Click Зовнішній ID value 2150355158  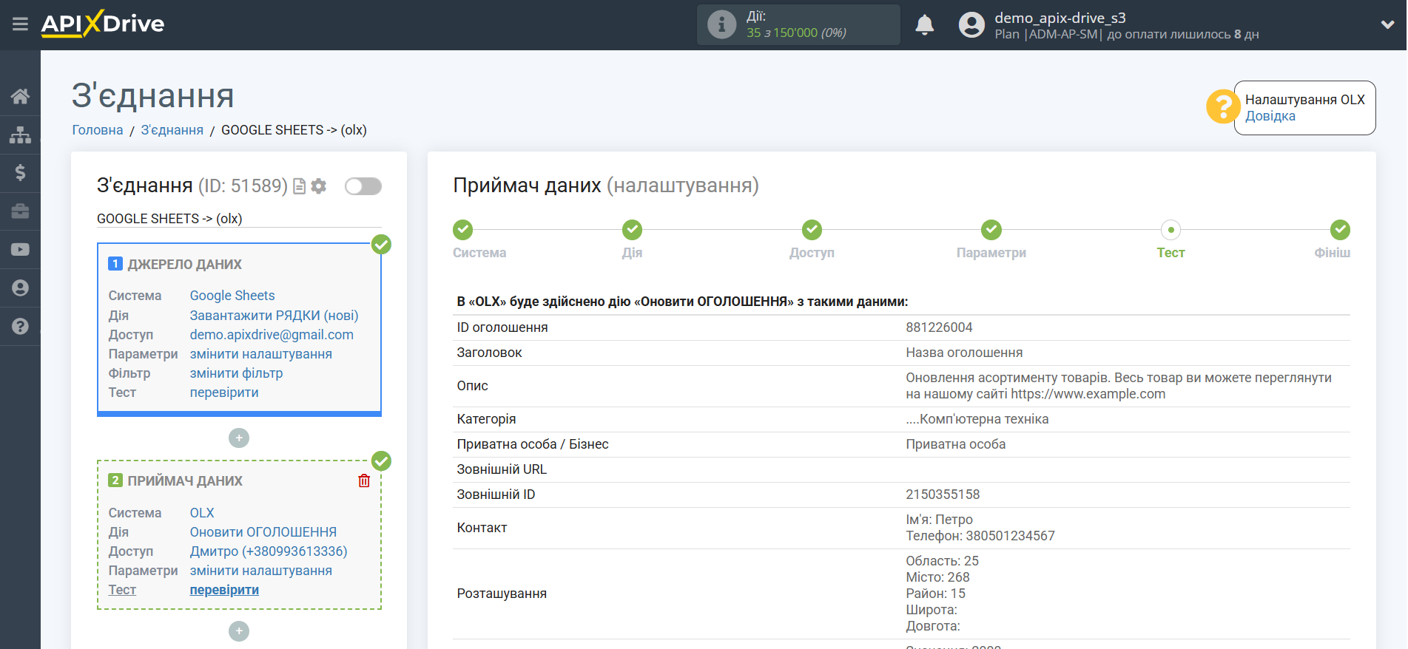click(943, 495)
